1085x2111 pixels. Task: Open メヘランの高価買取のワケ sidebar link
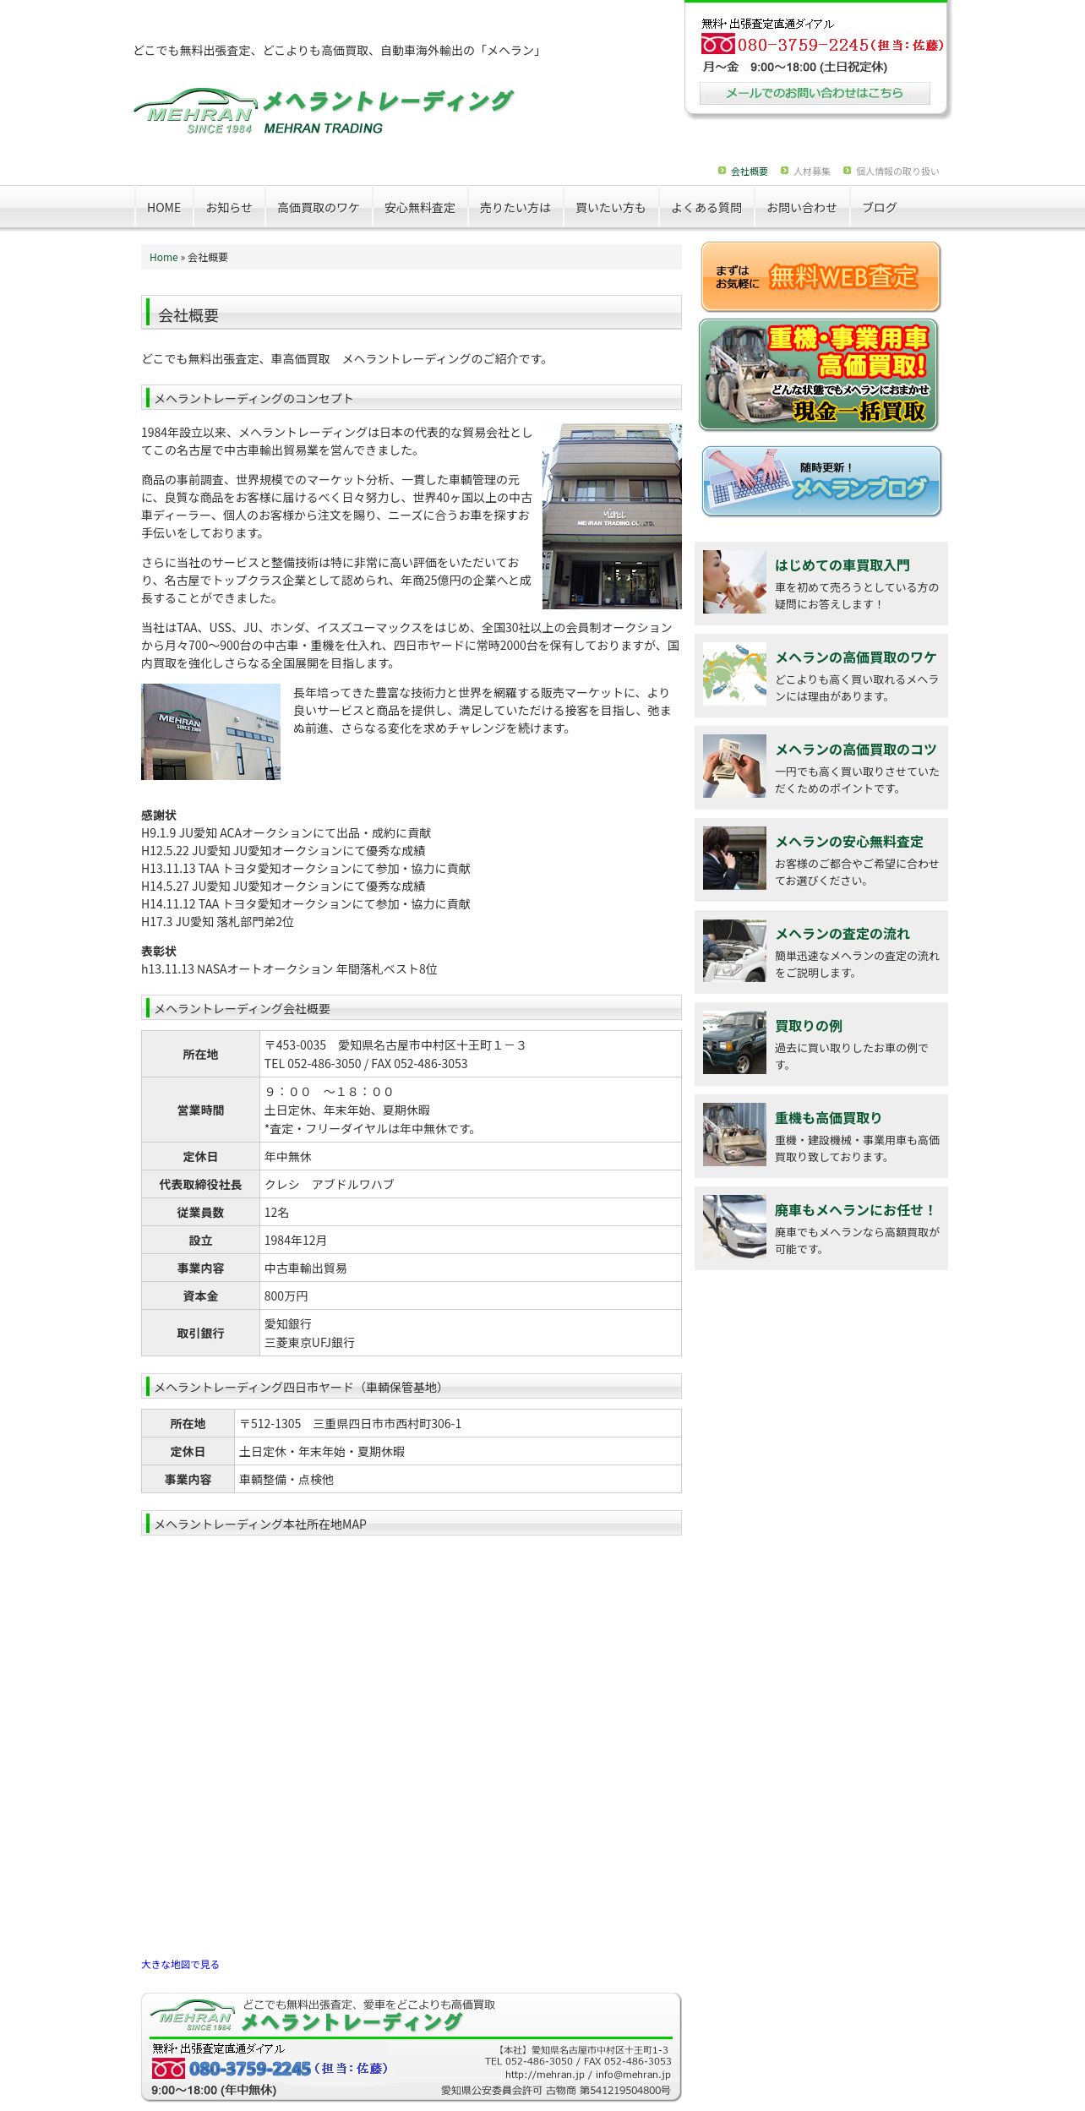click(x=856, y=657)
